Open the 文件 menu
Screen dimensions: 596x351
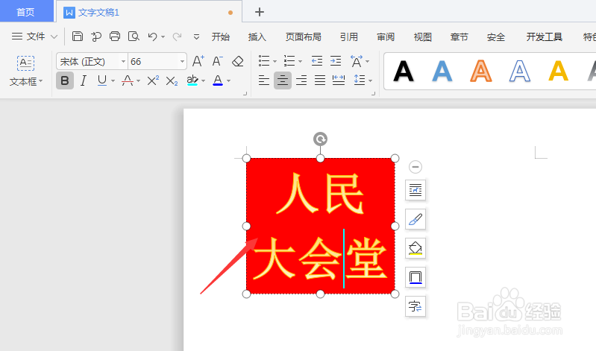[34, 37]
